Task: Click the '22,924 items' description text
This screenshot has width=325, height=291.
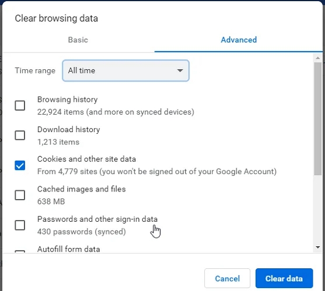Action: coord(116,112)
